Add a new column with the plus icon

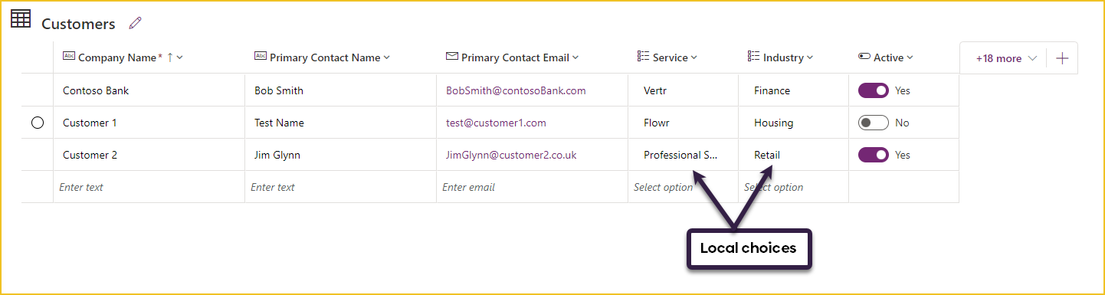(x=1062, y=58)
